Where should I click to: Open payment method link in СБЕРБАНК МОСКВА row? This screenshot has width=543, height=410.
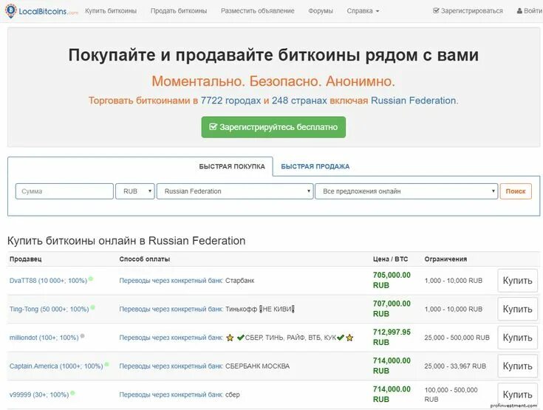[171, 366]
